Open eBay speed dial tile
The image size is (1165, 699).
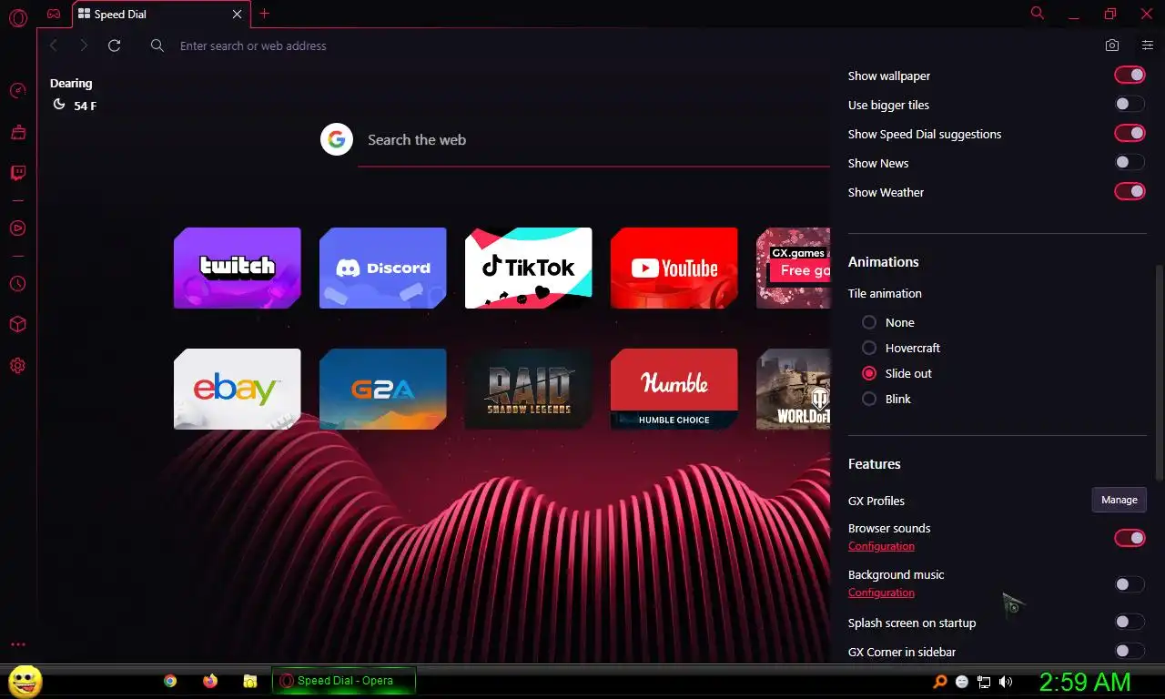coord(238,389)
